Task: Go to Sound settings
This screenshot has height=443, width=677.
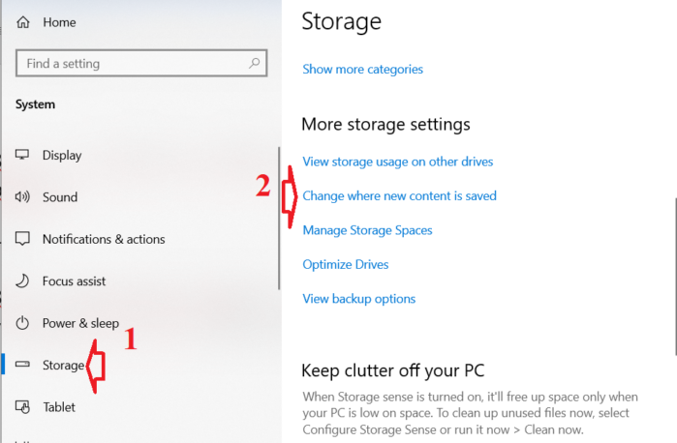Action: pyautogui.click(x=60, y=197)
